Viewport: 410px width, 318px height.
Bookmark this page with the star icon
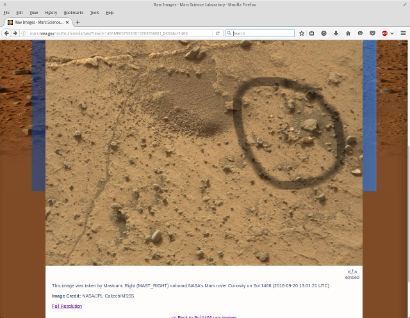pos(302,33)
